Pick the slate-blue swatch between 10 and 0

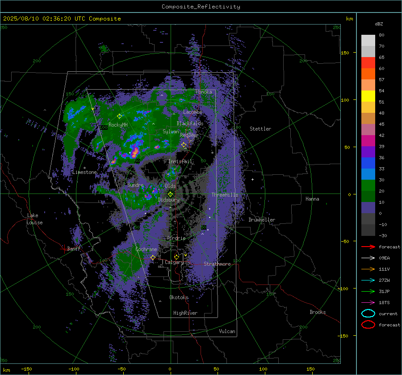coord(368,207)
